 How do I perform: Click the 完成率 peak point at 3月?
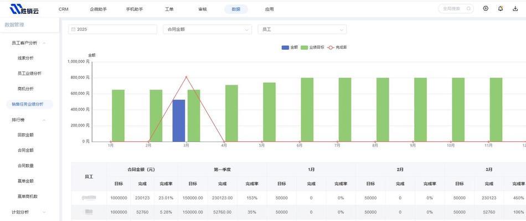pos(186,77)
